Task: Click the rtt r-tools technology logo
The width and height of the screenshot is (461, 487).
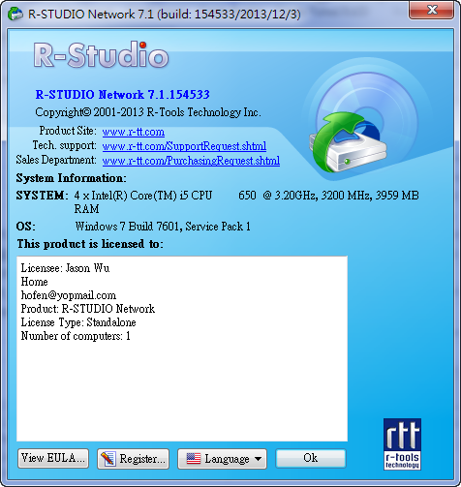Action: click(402, 444)
